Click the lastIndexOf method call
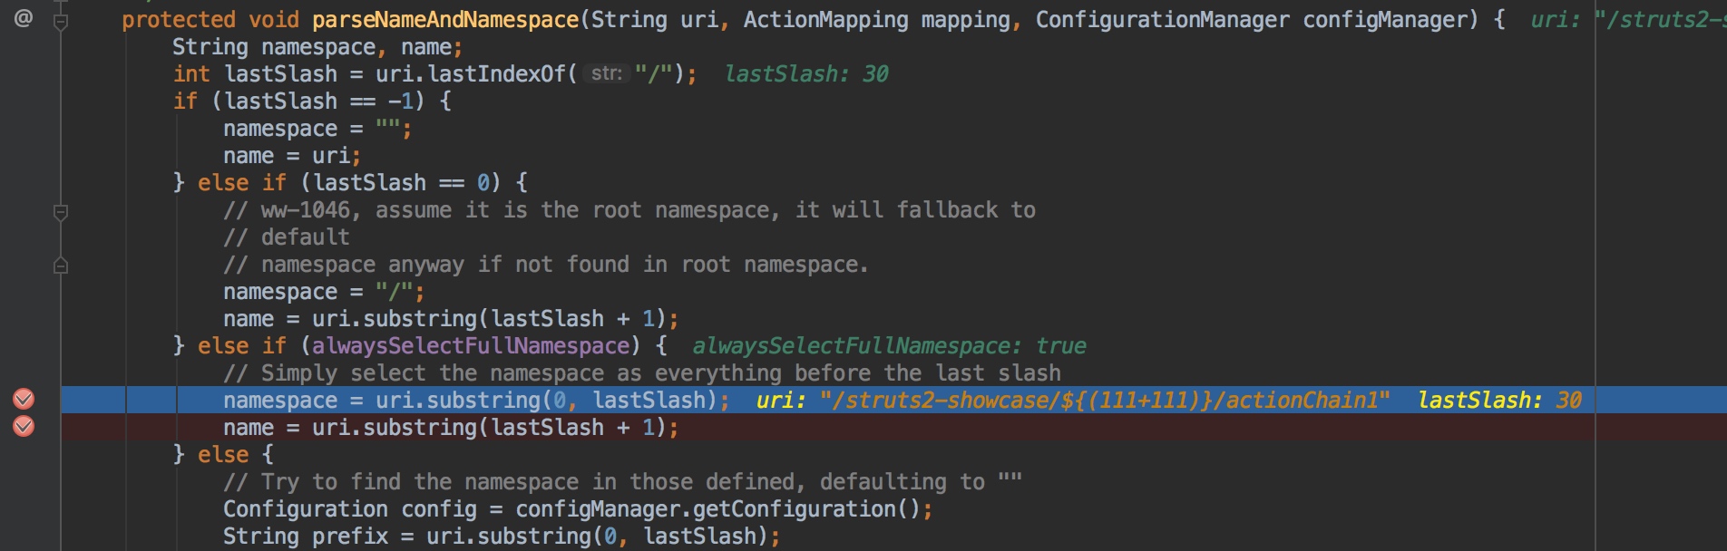1727x551 pixels. click(497, 74)
